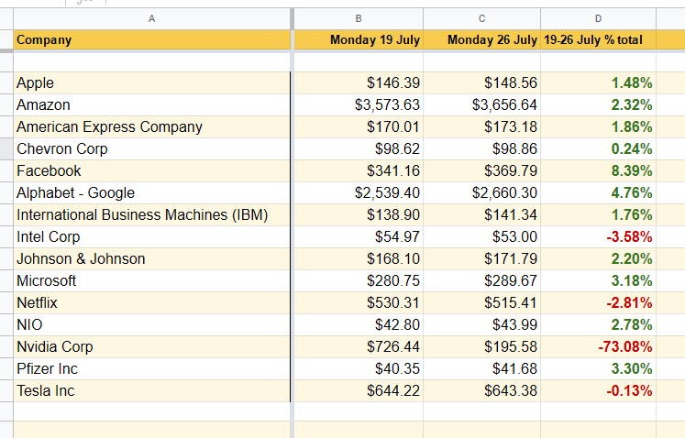The height and width of the screenshot is (438, 685).
Task: Click Nvidia Corp's -73.08% cell
Action: (x=598, y=346)
